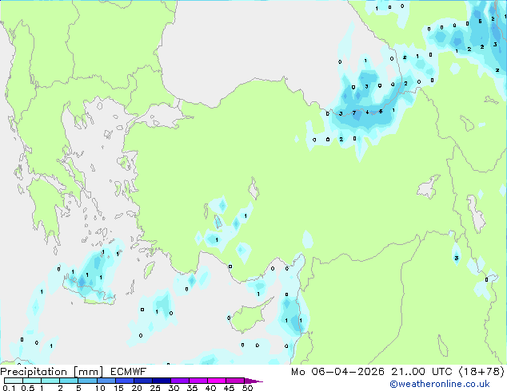This screenshot has width=507, height=391.
Task: Click the 40–45 mm magenta legend swatch
Action: click(x=217, y=381)
